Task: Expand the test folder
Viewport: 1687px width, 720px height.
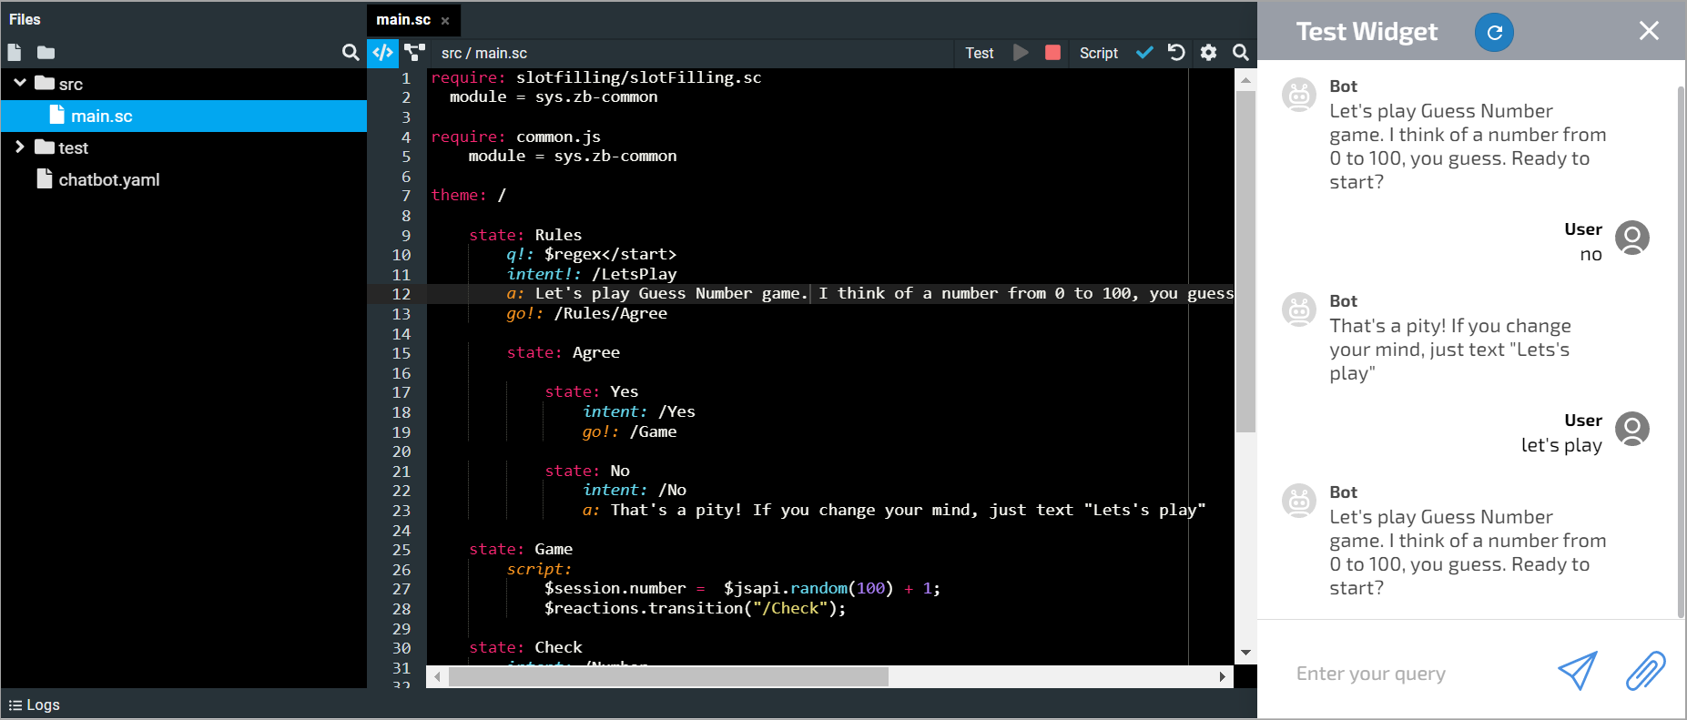Action: tap(20, 147)
